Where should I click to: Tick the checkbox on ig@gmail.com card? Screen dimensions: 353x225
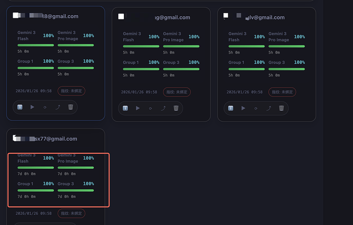tap(121, 16)
